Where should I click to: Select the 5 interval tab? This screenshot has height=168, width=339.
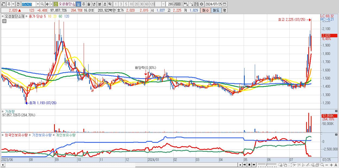pyautogui.click(x=126, y=4)
